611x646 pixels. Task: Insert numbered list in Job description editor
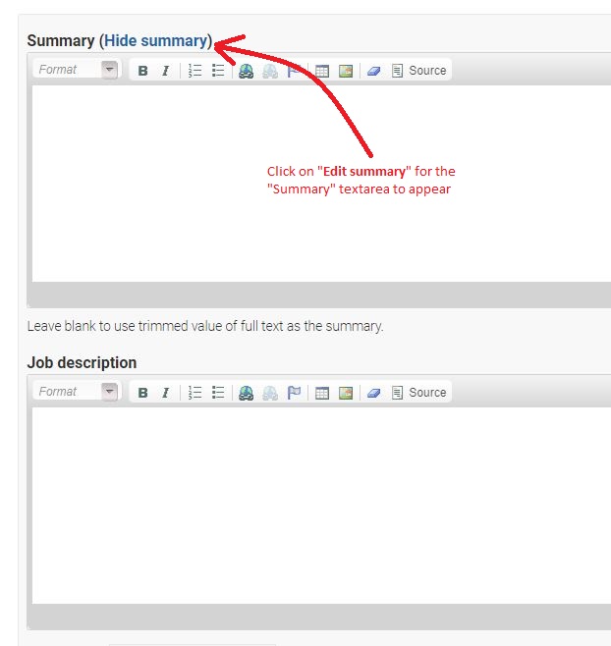click(194, 393)
